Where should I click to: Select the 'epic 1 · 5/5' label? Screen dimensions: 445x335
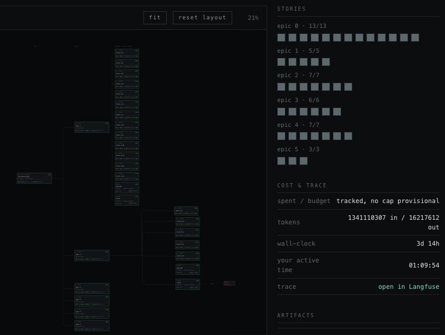(299, 51)
